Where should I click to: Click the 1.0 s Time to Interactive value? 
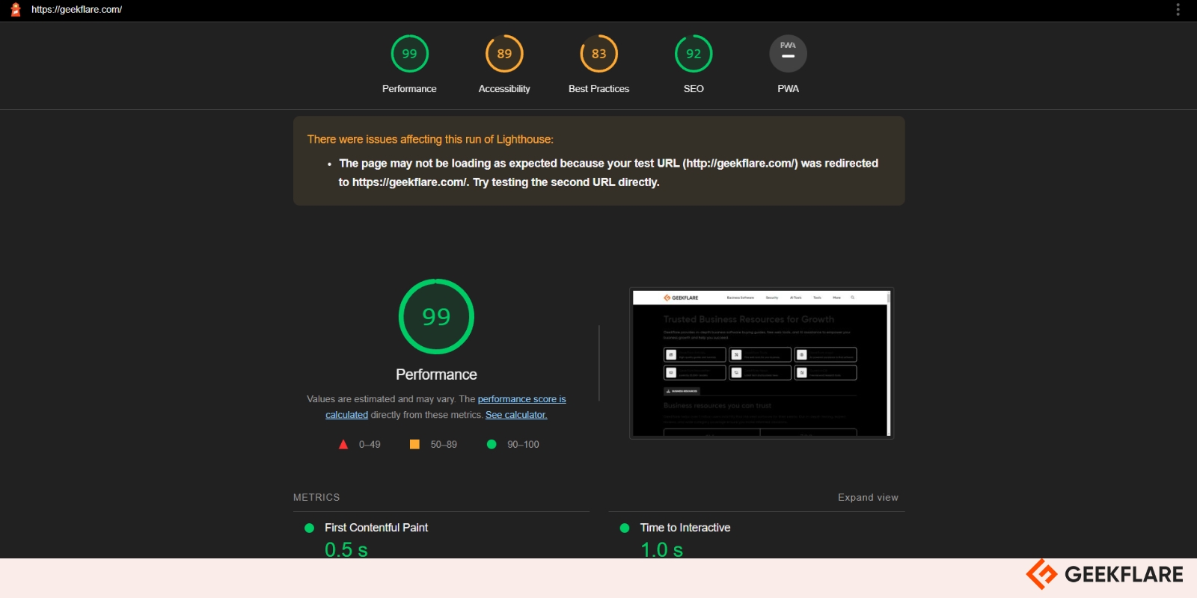pyautogui.click(x=662, y=549)
